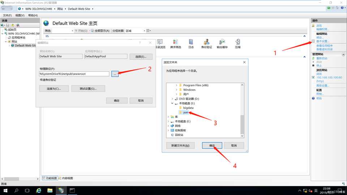The height and width of the screenshot is (195, 347).
Task: Click the command prompt taskbar icon
Action: [x=72, y=190]
